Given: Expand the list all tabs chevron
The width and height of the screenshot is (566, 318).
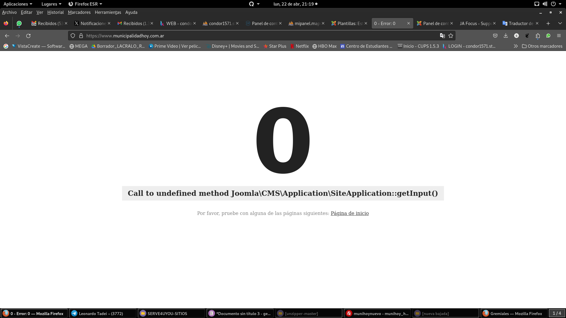Looking at the screenshot, I should pos(560,23).
